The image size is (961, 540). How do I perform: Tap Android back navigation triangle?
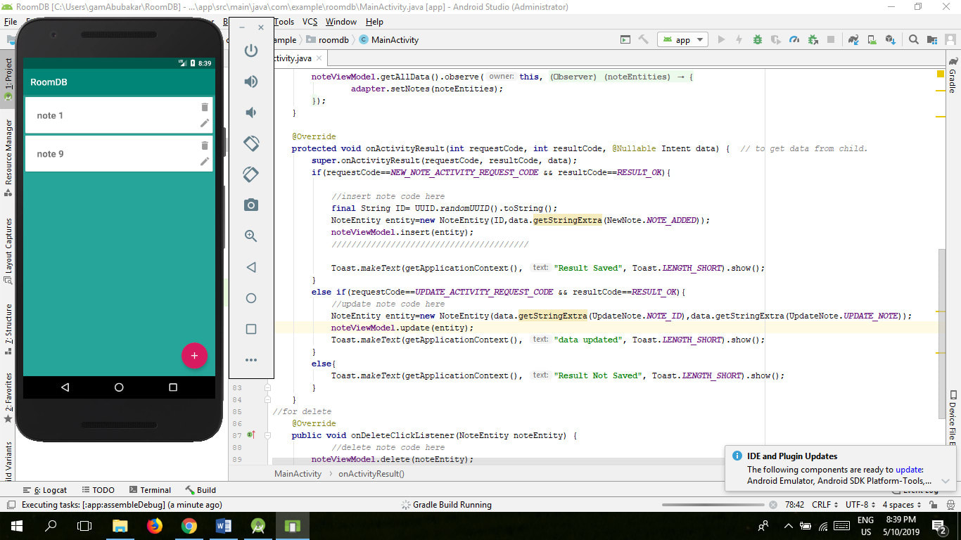coord(65,387)
